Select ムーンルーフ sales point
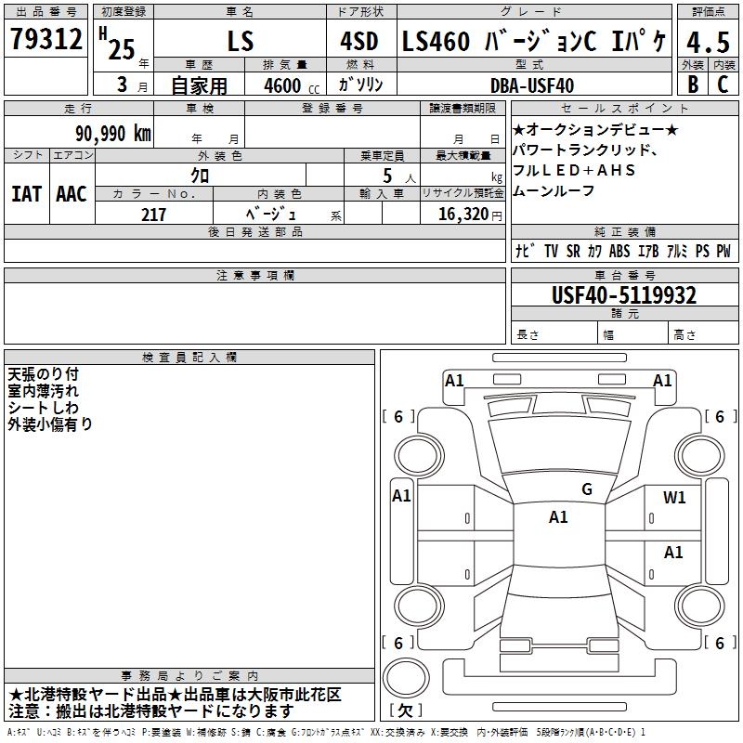Image resolution: width=743 pixels, height=743 pixels. (554, 190)
